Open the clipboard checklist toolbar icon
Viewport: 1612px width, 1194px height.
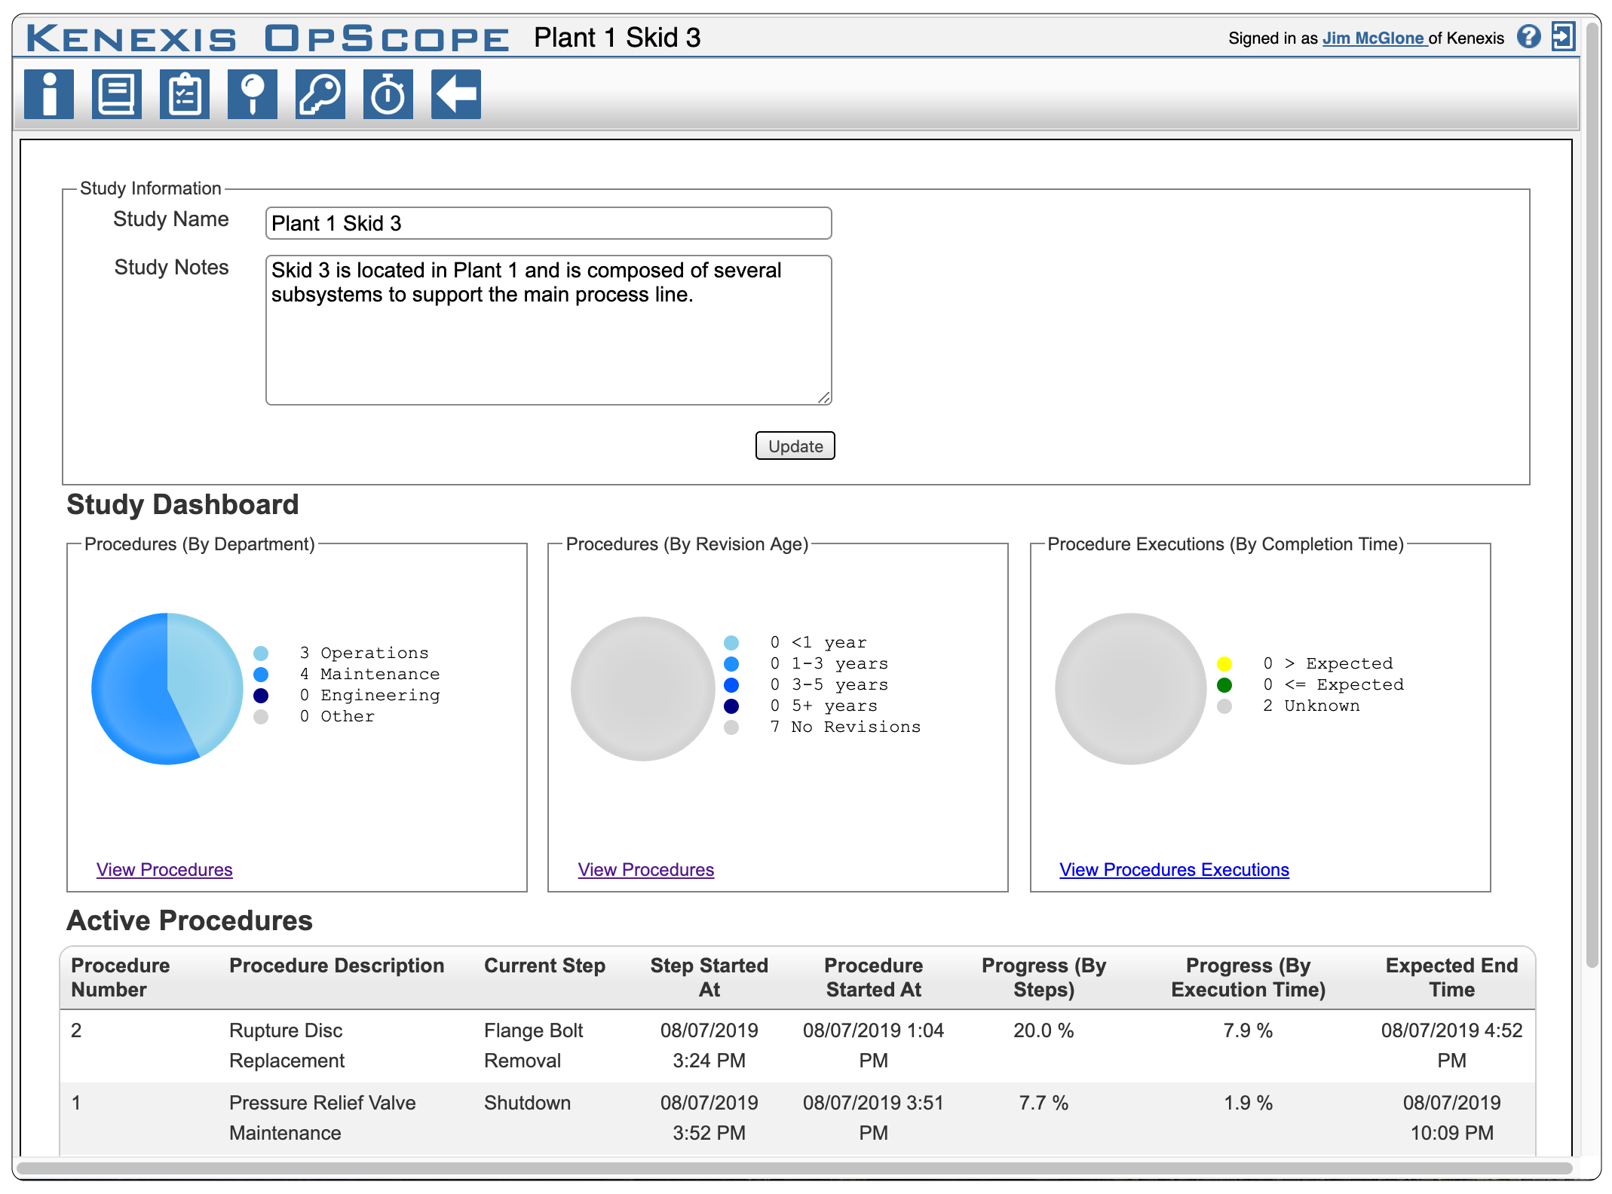coord(185,94)
